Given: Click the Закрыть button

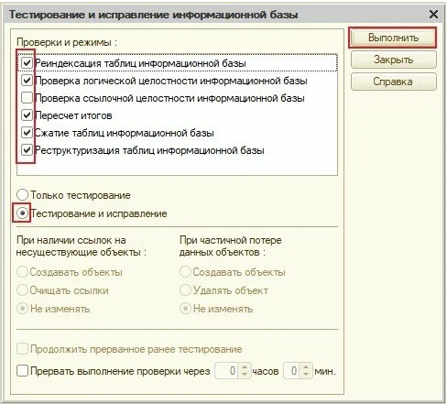Looking at the screenshot, I should 394,60.
